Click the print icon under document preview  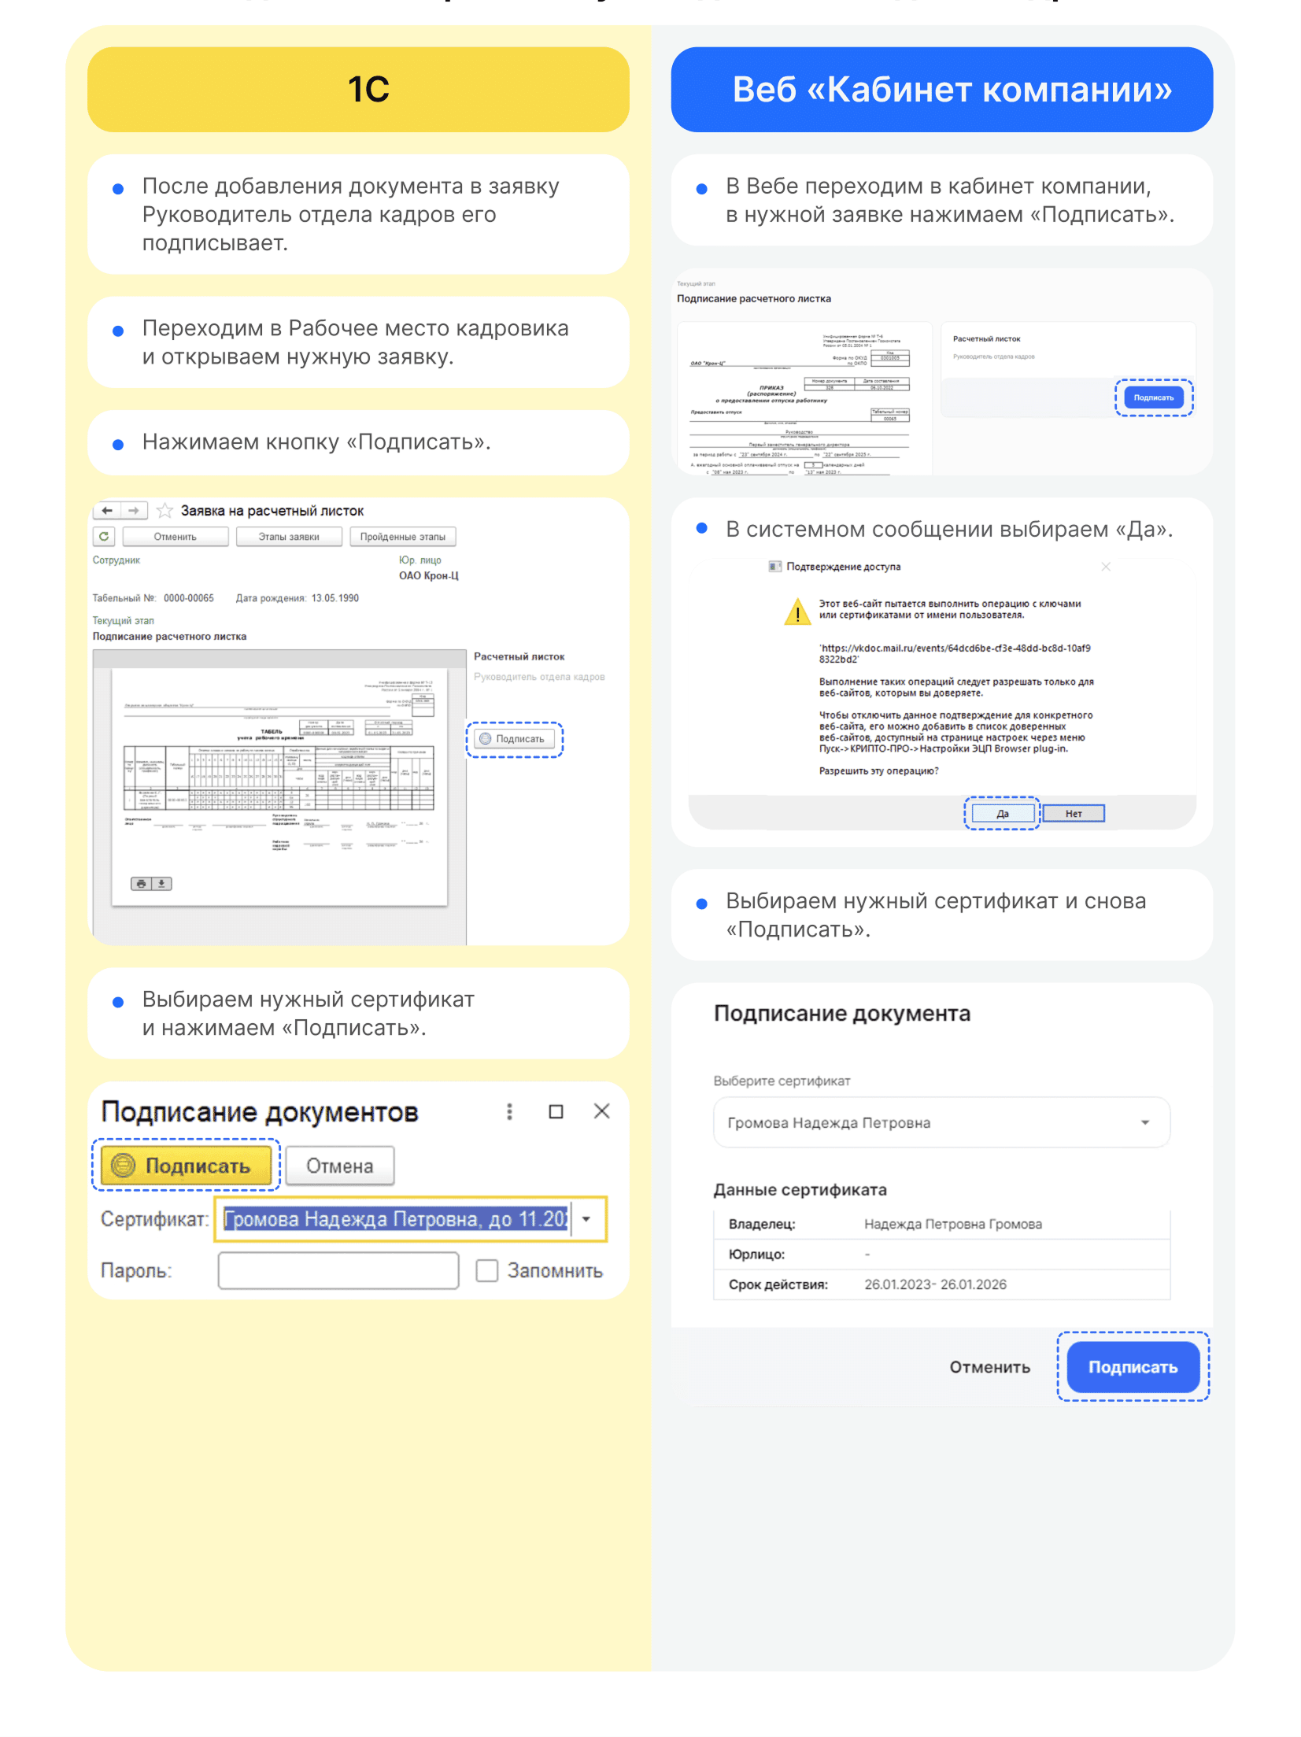pos(141,884)
